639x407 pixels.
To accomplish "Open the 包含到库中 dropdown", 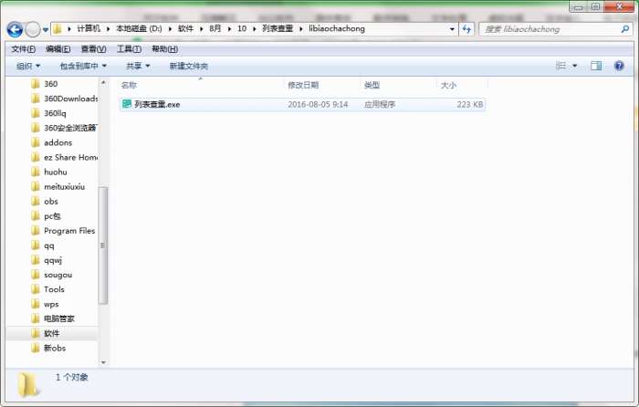I will point(83,66).
